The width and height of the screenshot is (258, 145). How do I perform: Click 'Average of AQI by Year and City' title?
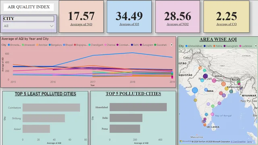pos(25,39)
